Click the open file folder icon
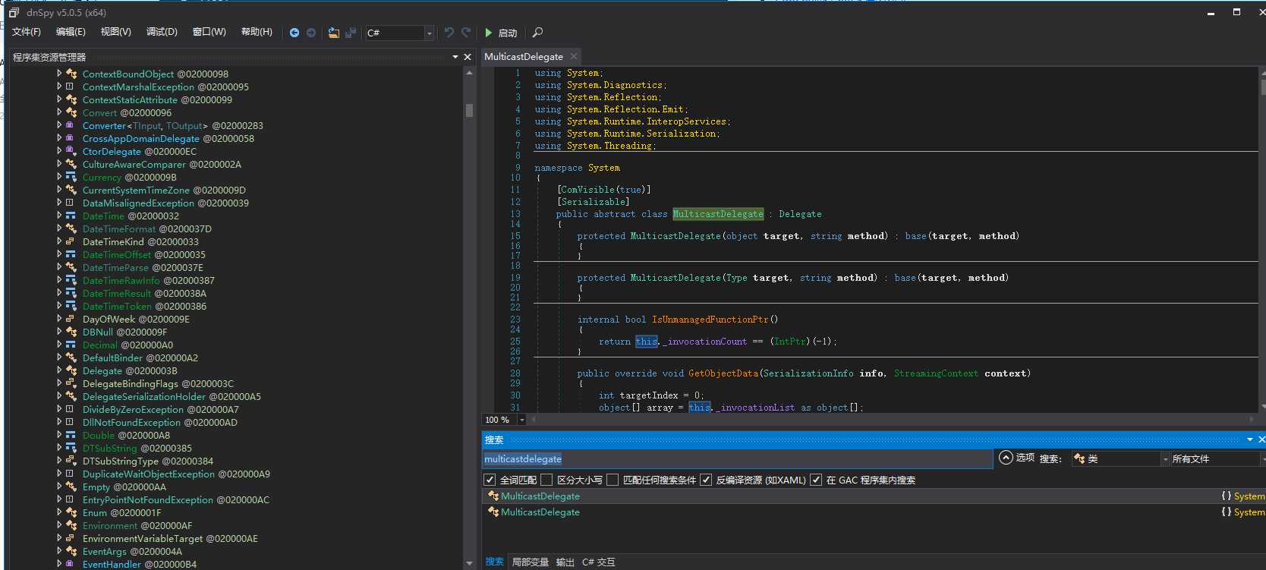1266x570 pixels. (x=333, y=33)
